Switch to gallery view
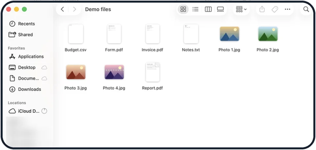Viewport: 316px width, 150px height. (x=221, y=9)
